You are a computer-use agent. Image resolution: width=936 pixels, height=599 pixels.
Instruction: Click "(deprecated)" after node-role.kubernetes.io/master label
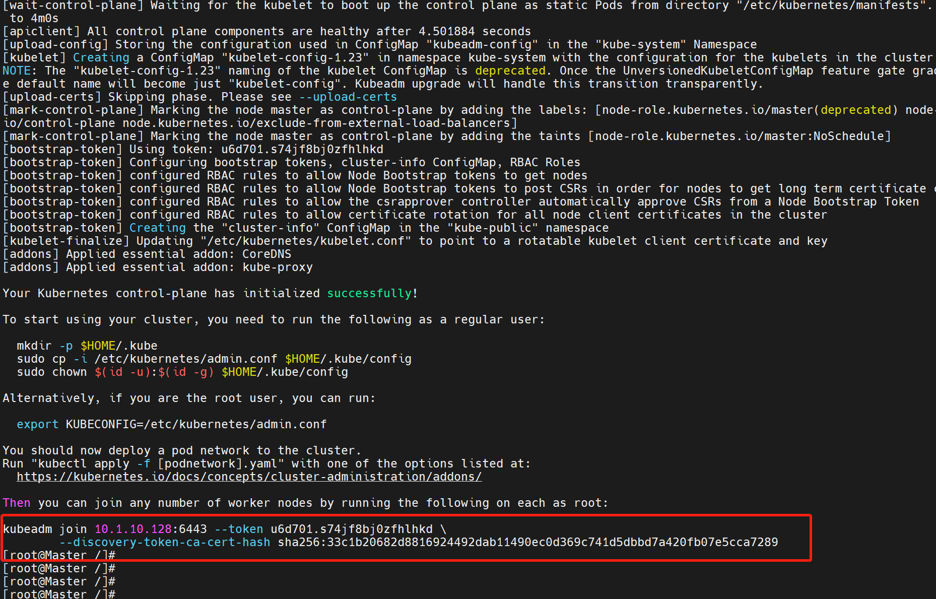pyautogui.click(x=856, y=110)
